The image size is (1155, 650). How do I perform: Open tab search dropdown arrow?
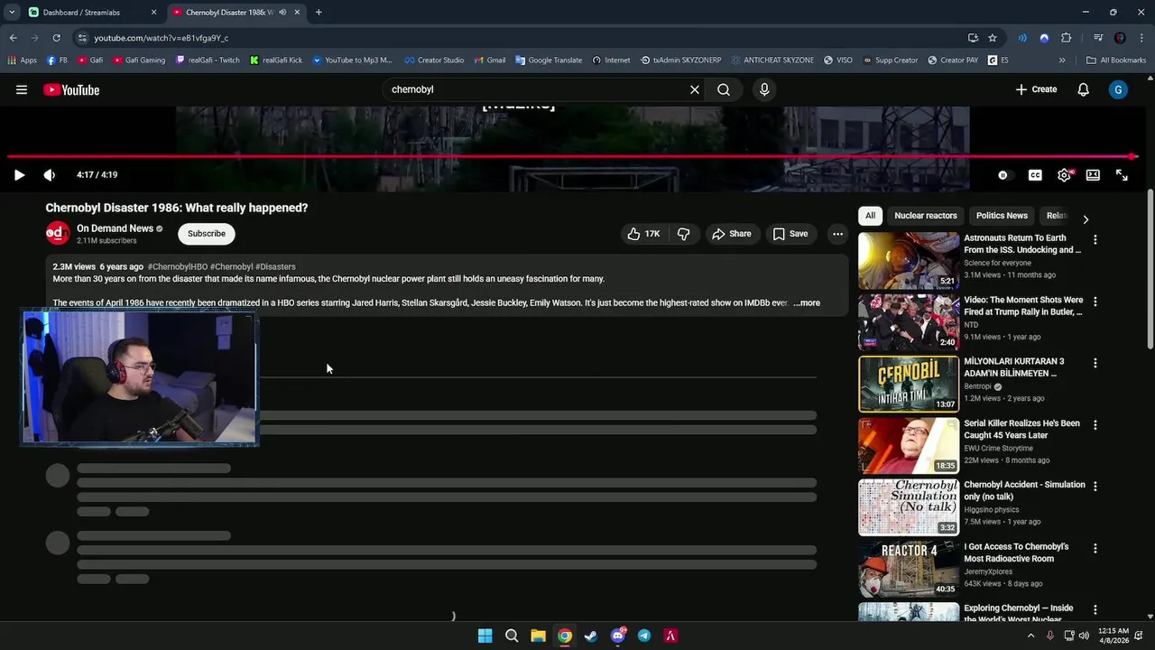click(x=12, y=13)
